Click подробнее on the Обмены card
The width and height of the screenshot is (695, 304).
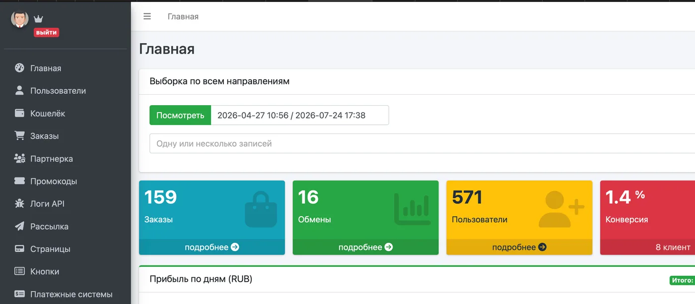coord(366,247)
